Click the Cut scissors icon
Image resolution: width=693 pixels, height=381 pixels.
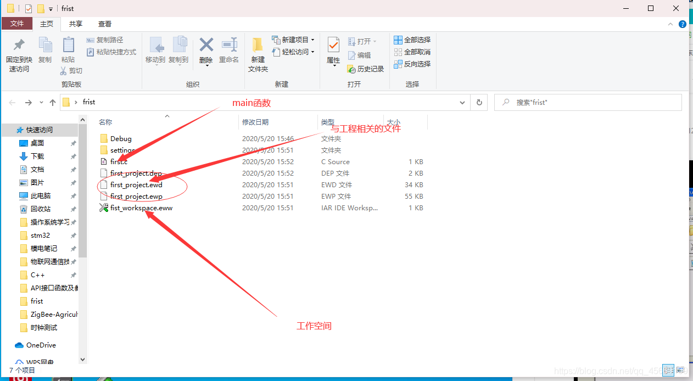pyautogui.click(x=64, y=71)
